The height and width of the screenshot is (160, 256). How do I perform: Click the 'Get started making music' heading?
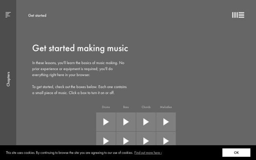pos(80,48)
